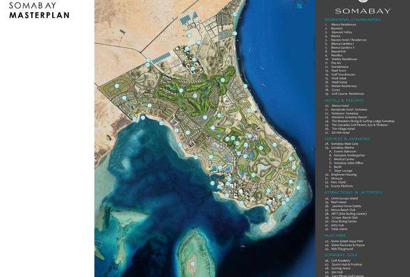Select legend entry Wadi Soma

coord(336,82)
